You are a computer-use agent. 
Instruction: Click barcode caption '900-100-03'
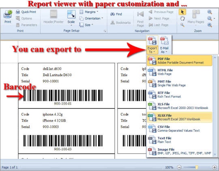[63, 149]
